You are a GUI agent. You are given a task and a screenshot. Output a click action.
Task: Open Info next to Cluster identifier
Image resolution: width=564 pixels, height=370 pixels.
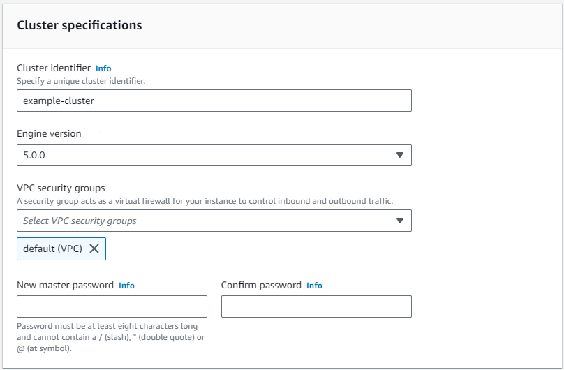tap(103, 68)
